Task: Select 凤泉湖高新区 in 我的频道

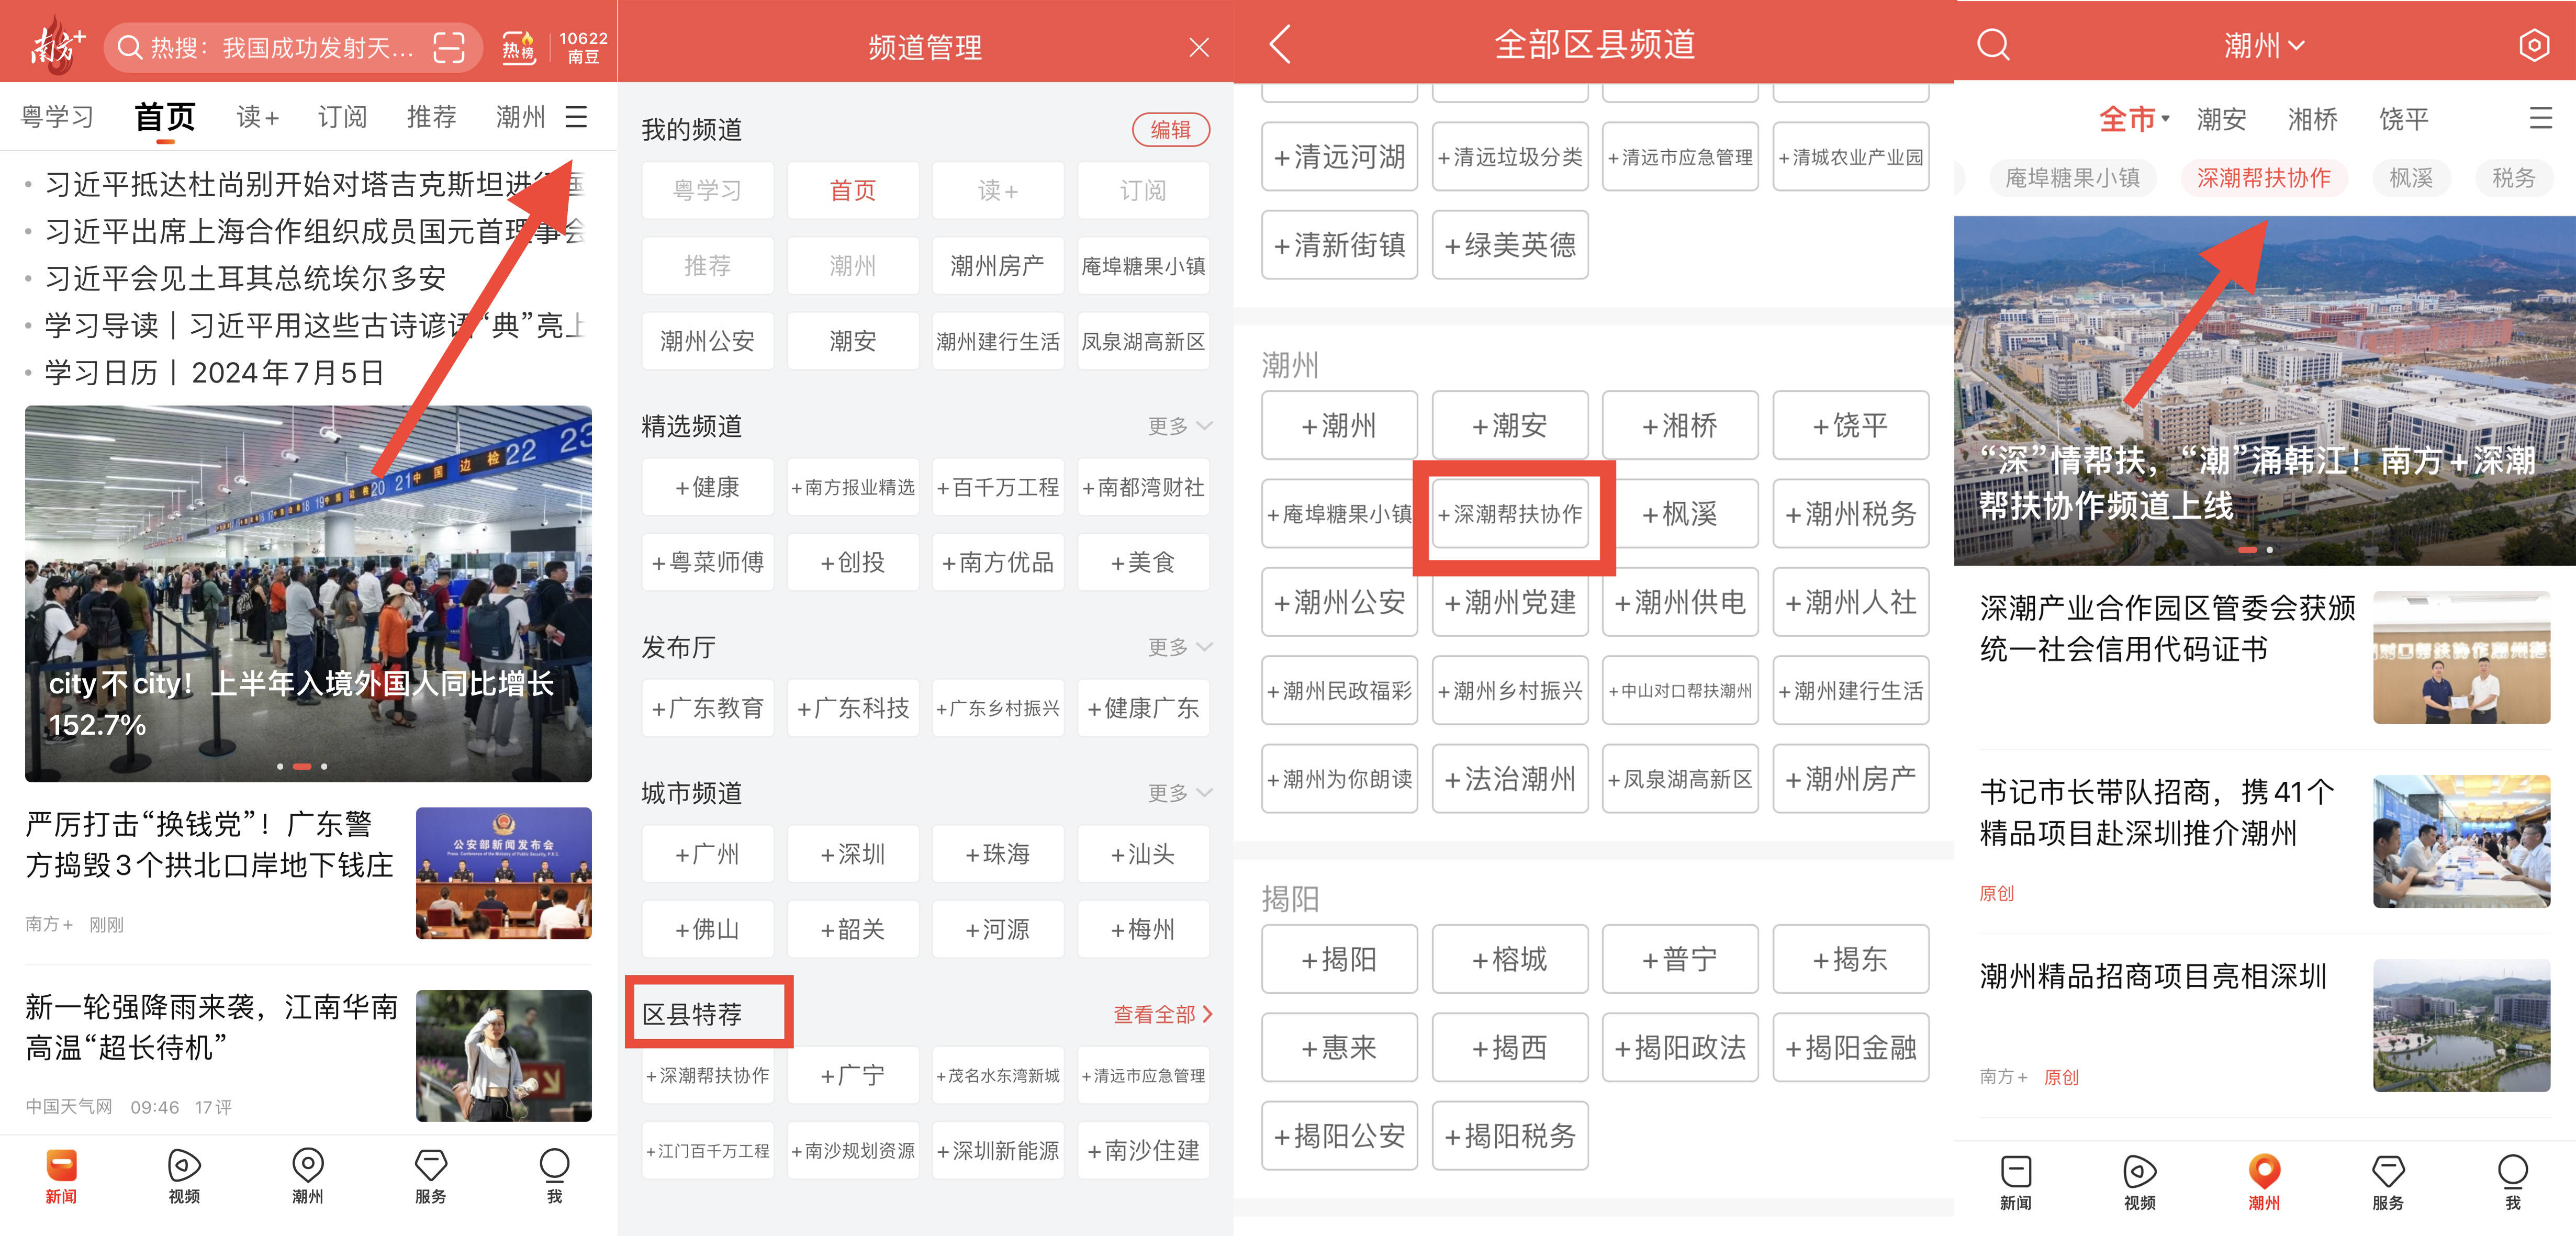Action: click(1143, 341)
